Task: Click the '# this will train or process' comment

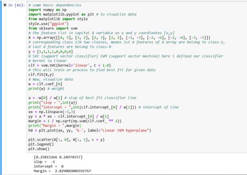Action: point(92,70)
